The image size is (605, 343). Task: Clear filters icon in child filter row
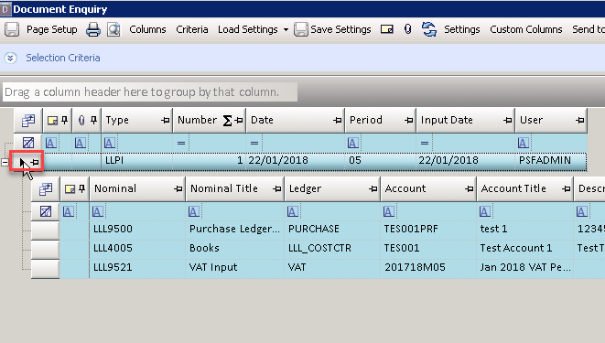point(46,211)
